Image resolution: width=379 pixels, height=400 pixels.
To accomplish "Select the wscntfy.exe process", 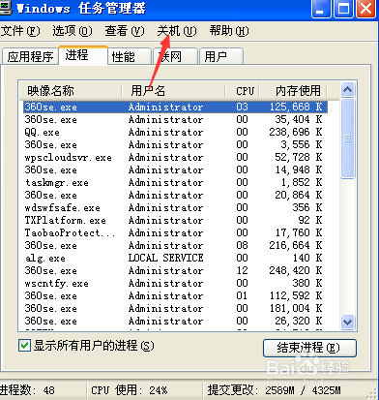I will tap(175, 283).
